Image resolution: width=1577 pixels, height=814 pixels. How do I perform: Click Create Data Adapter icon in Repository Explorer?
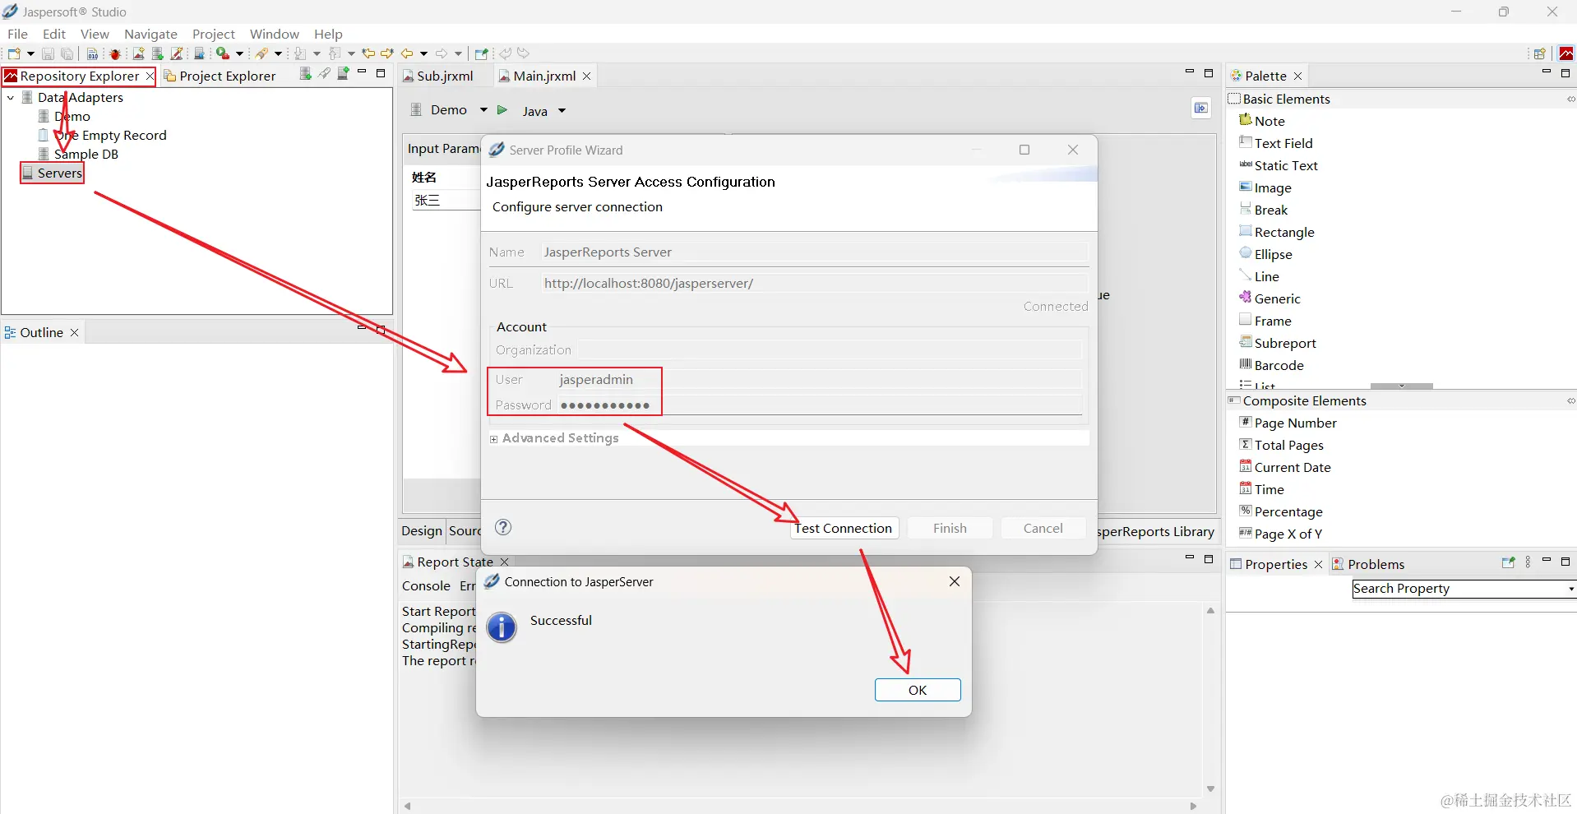305,74
